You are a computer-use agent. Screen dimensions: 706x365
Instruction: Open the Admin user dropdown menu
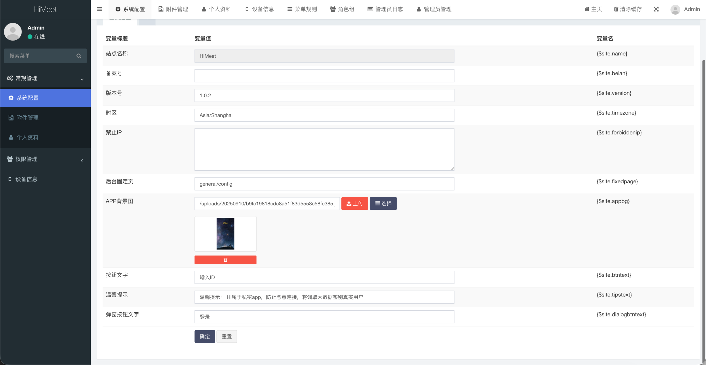[x=692, y=9]
